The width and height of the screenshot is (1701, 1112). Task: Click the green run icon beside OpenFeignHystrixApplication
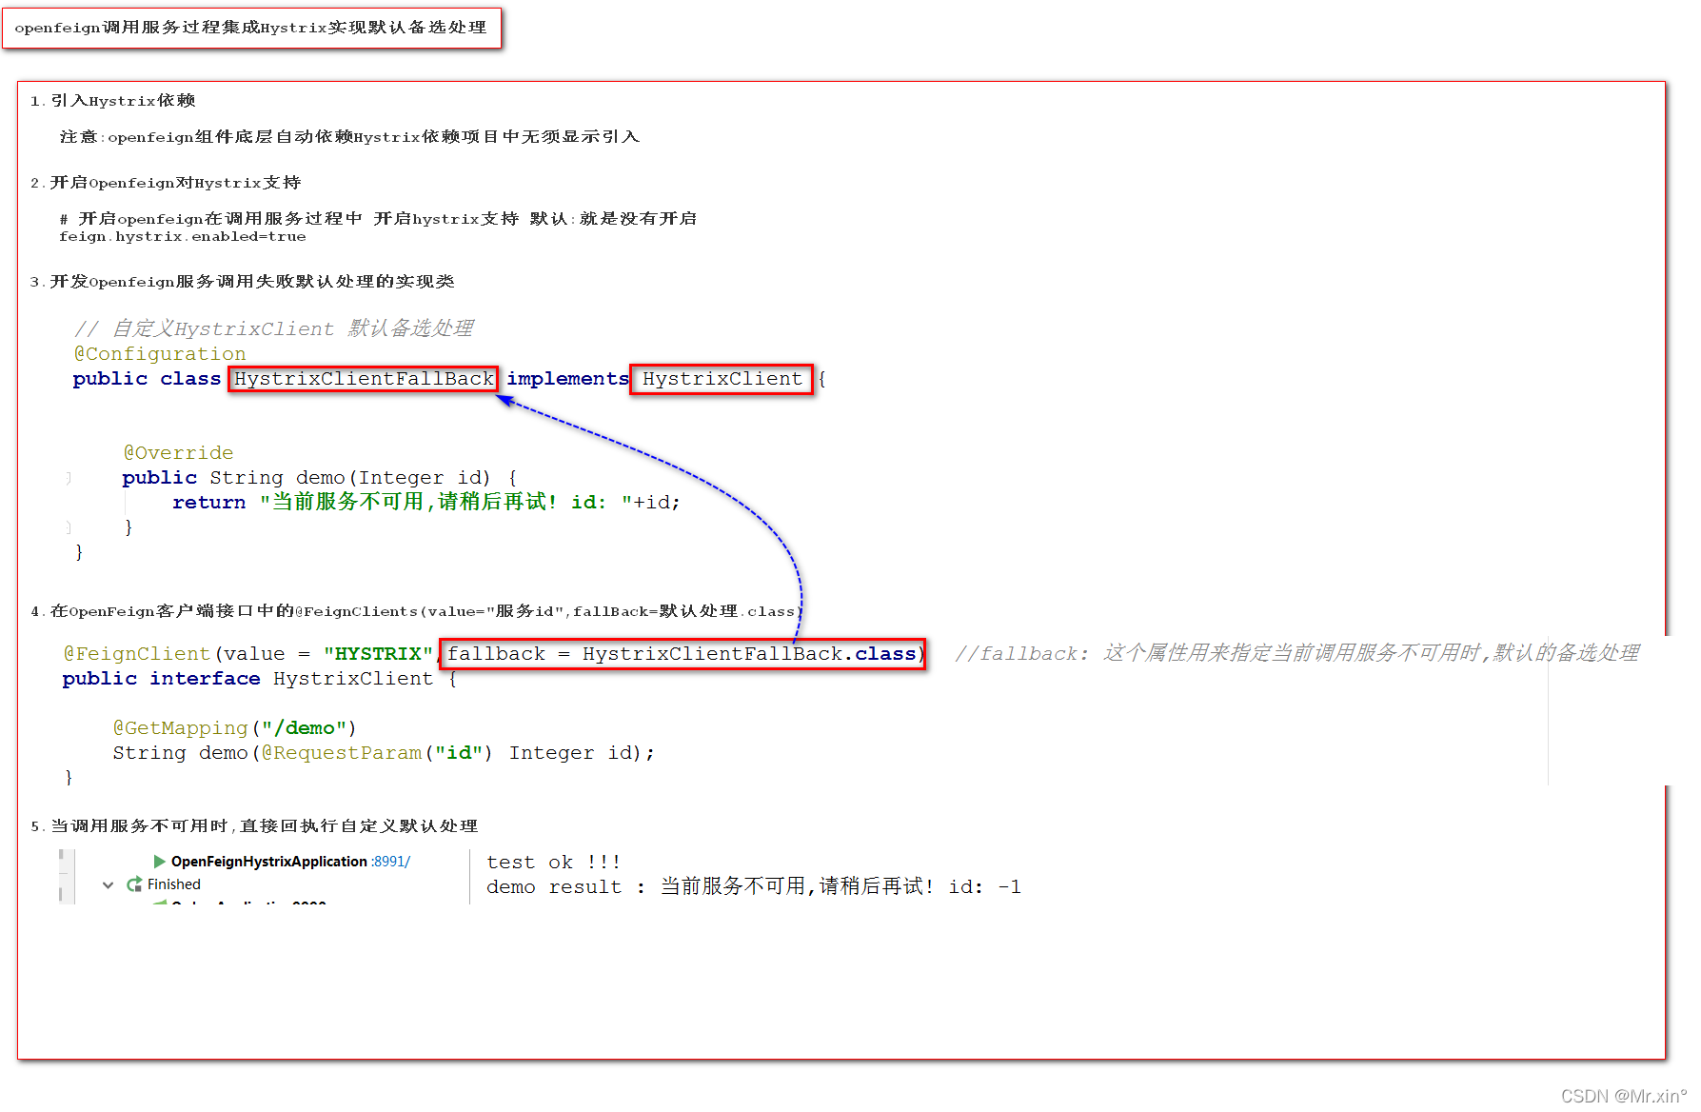160,862
